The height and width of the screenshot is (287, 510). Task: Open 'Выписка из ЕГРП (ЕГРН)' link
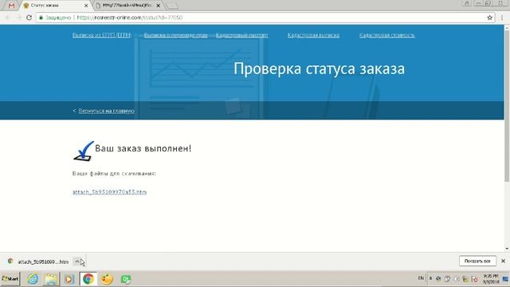[102, 35]
